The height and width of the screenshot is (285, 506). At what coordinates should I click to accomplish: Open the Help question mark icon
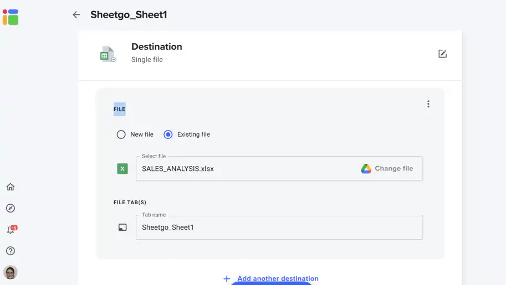(11, 251)
